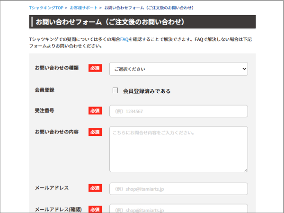The width and height of the screenshot is (284, 213).
Task: Click 必須 badge beside 受注番号
Action: pos(95,111)
